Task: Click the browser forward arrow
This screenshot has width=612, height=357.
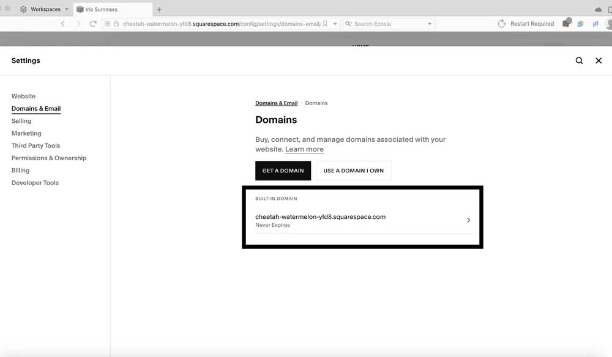Action: coord(78,24)
